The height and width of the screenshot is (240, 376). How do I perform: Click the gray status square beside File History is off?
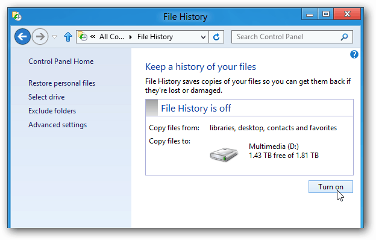click(x=152, y=107)
